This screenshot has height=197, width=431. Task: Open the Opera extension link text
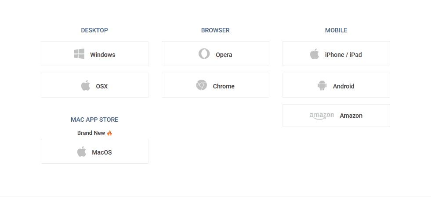(x=224, y=55)
